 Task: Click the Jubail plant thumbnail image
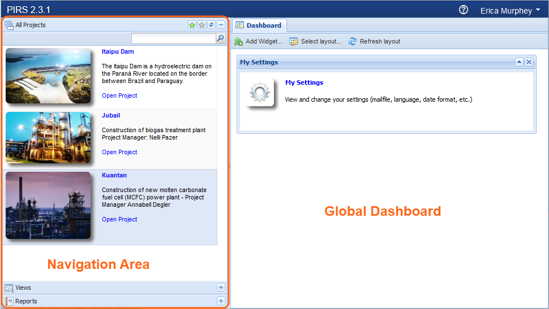(x=48, y=138)
